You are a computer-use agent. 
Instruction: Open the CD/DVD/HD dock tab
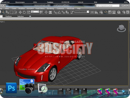(65, 2)
